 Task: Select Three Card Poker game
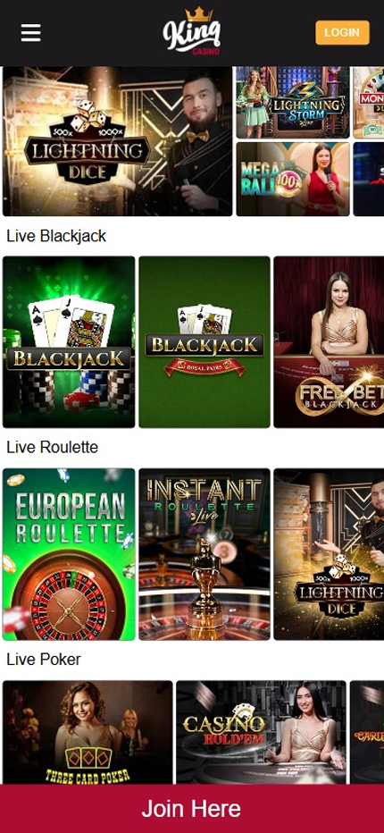(x=88, y=732)
